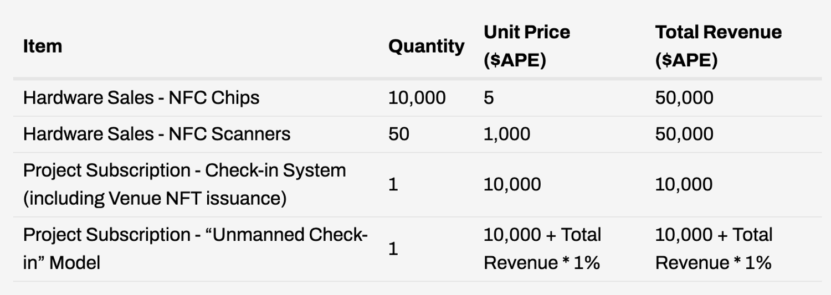Viewport: 831px width, 295px height.
Task: Click Check-in System total revenue of 10,000
Action: 684,184
